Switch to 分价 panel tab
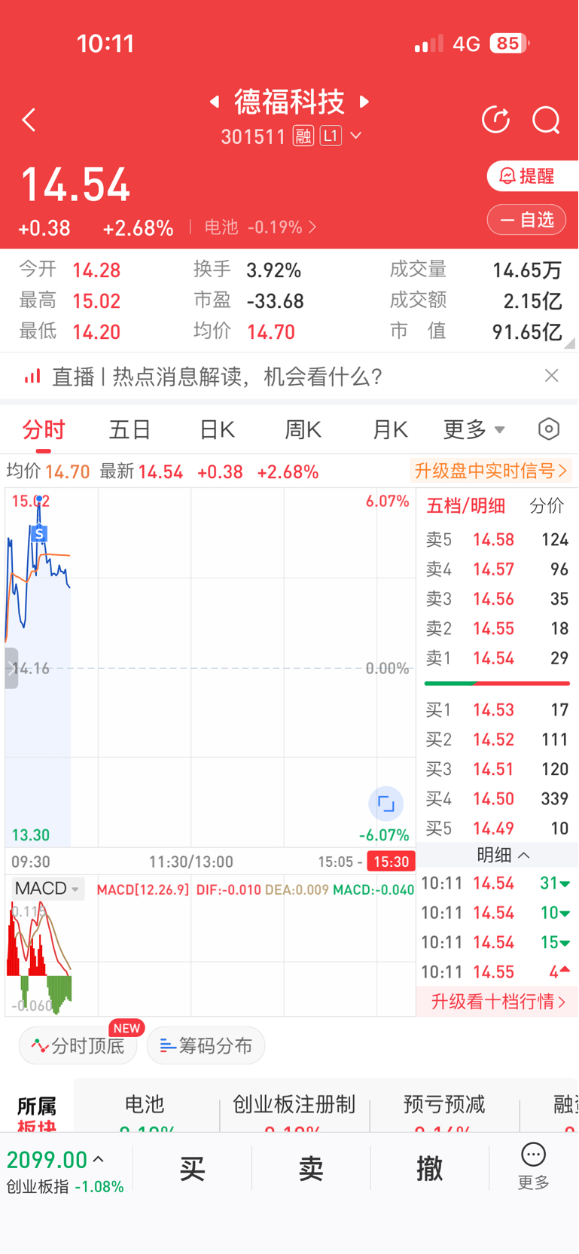This screenshot has height=1254, width=579. tap(547, 505)
